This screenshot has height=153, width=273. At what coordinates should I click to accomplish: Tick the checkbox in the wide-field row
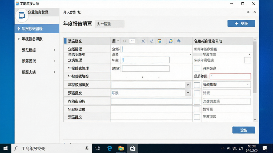197,101
